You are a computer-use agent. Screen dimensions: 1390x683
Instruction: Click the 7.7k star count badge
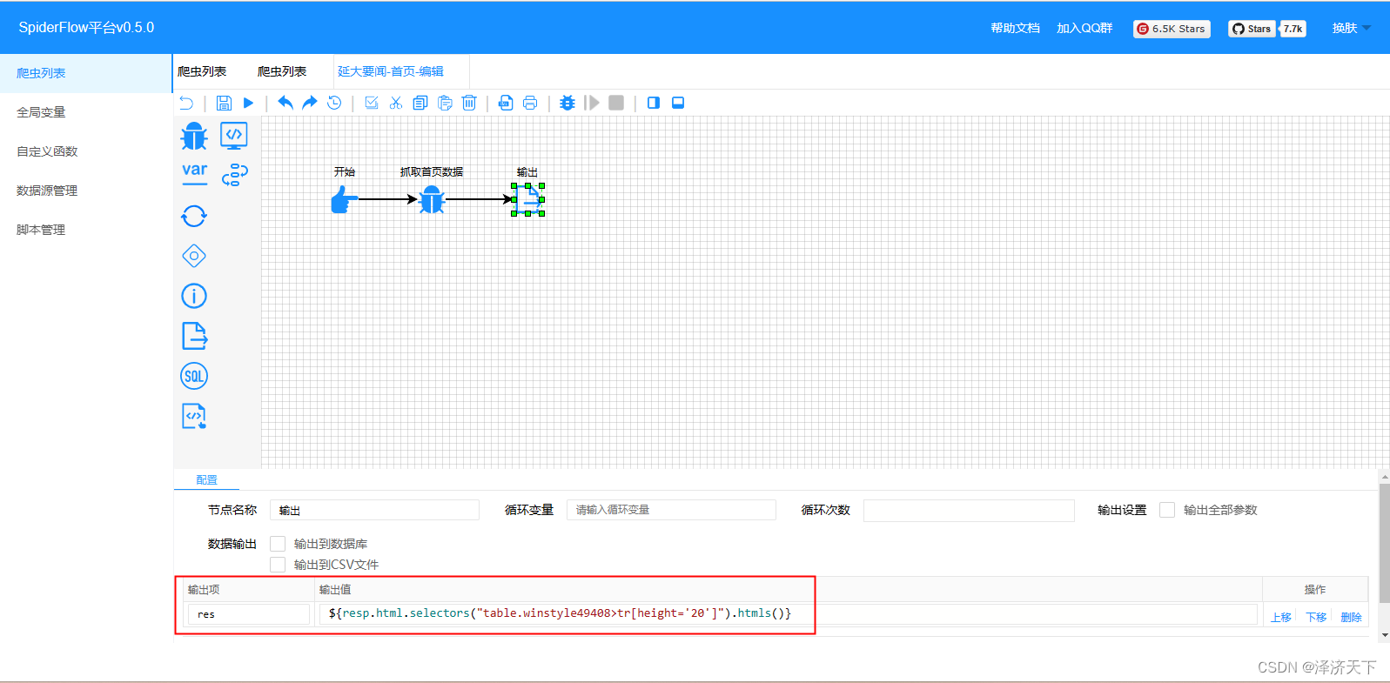pyautogui.click(x=1293, y=29)
